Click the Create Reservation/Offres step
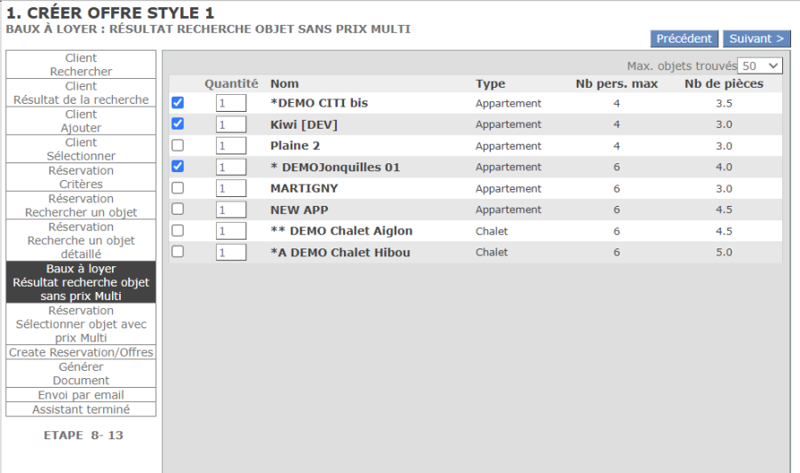Screen dimensions: 800x473 [81, 352]
